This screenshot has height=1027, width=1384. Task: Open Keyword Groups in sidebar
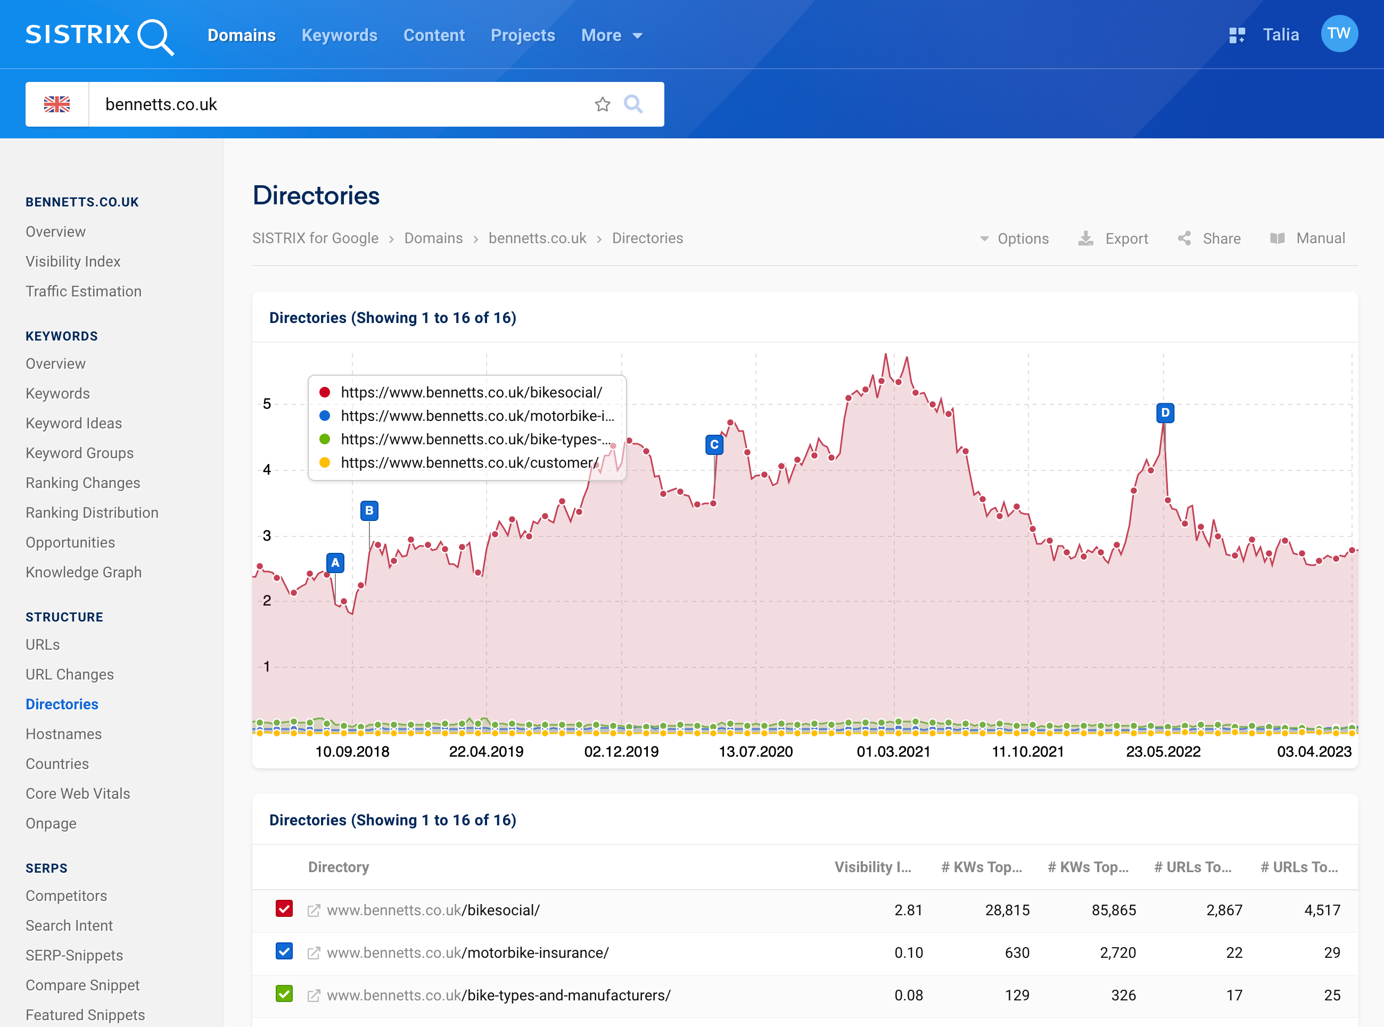(80, 453)
